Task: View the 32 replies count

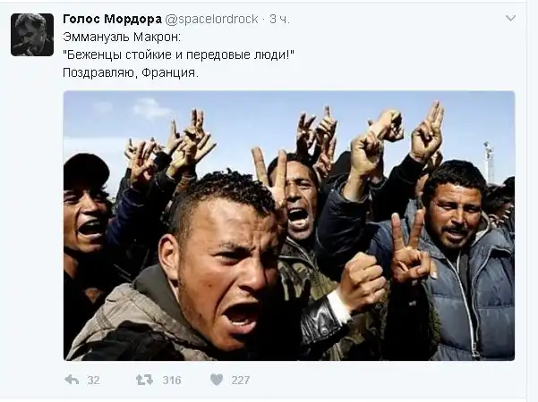Action: [x=93, y=380]
